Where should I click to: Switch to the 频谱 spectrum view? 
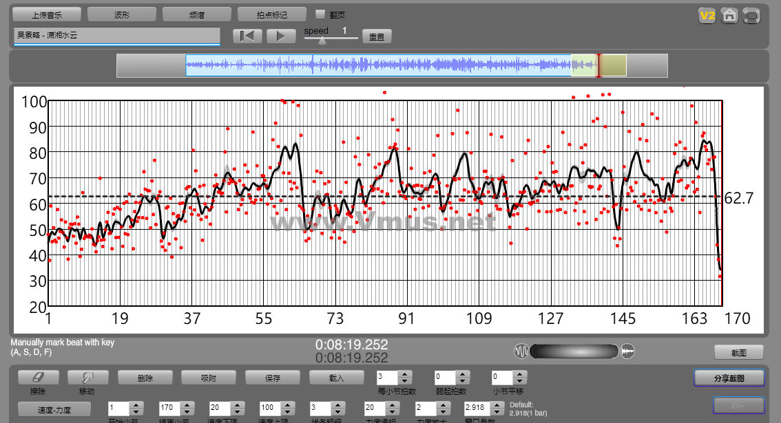click(197, 14)
